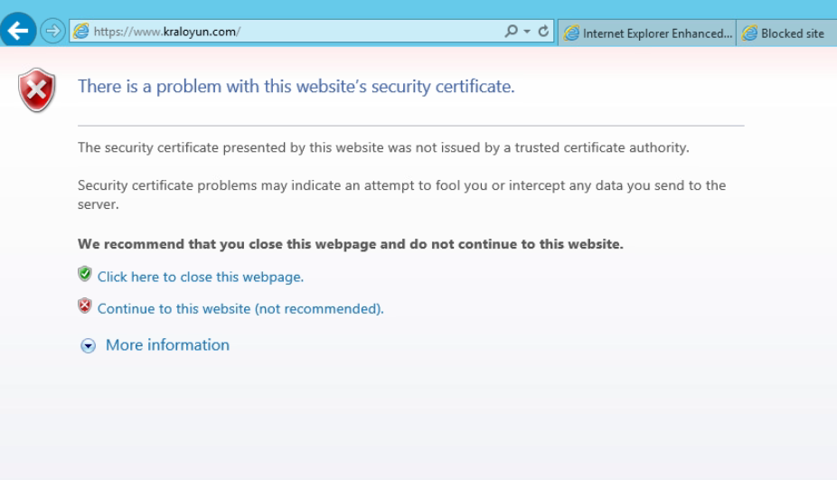Screen dimensions: 837x480
Task: Open the address bar search dropdown arrow
Action: [x=524, y=33]
